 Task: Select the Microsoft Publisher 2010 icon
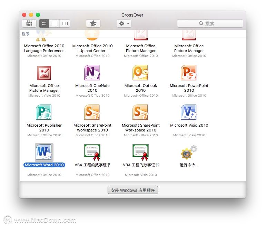tap(44, 112)
